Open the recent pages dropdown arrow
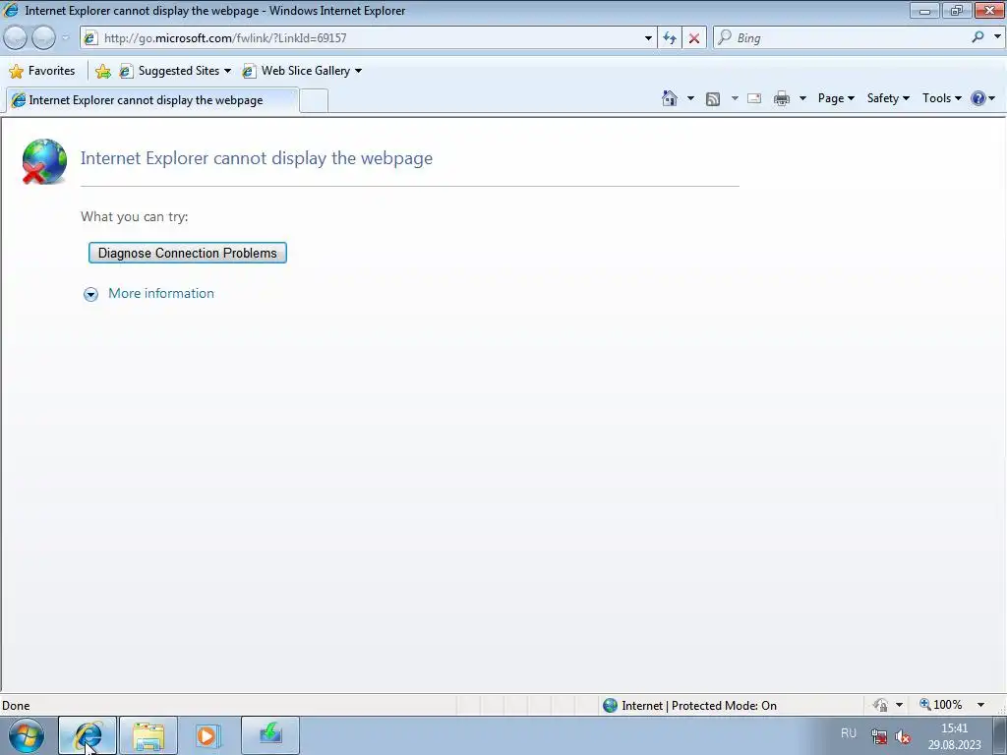Screen dimensions: 1007x755 coord(65,38)
